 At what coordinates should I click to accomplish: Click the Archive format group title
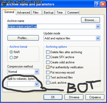18,47
